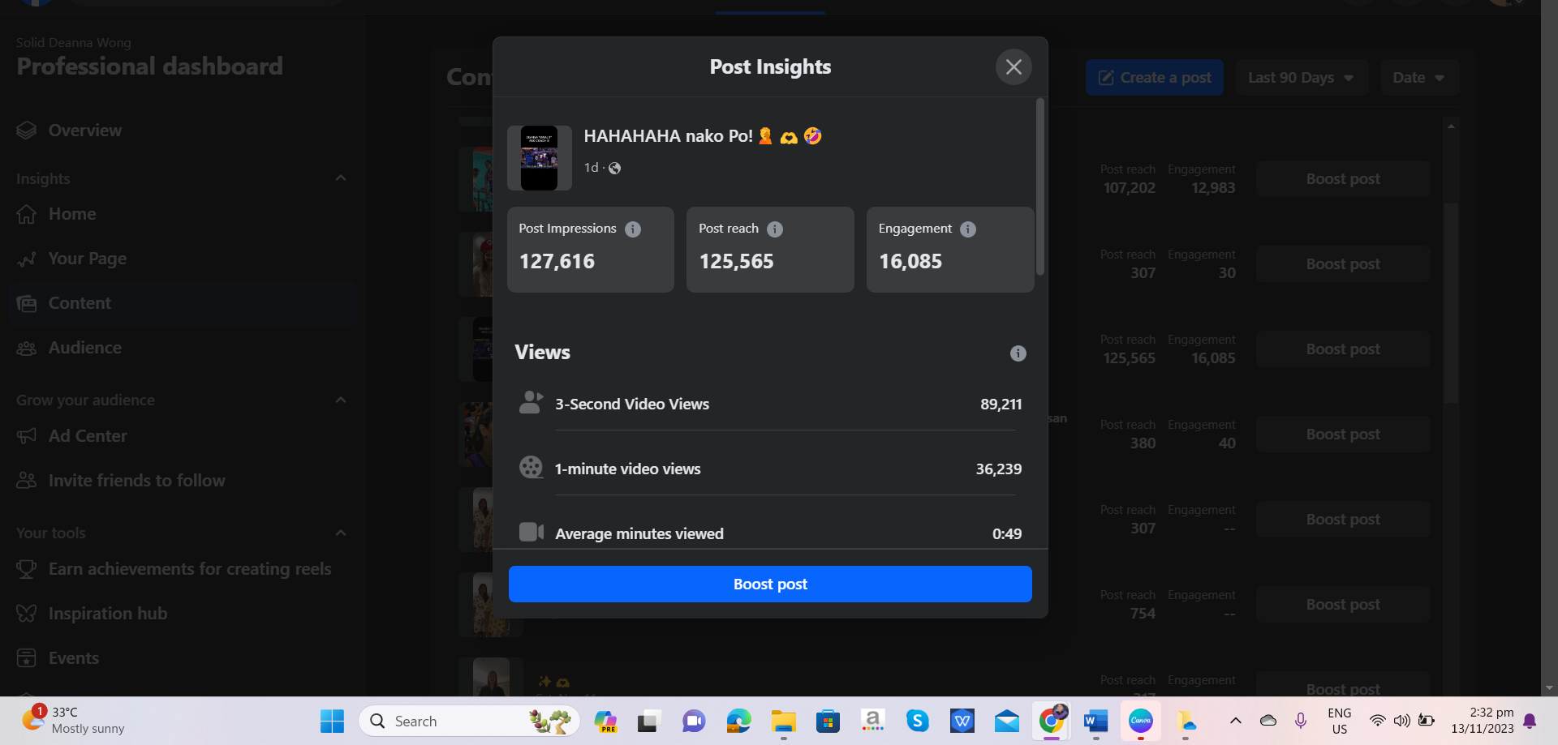Viewport: 1558px width, 745px height.
Task: Open Copilot from the taskbar
Action: [x=605, y=721]
